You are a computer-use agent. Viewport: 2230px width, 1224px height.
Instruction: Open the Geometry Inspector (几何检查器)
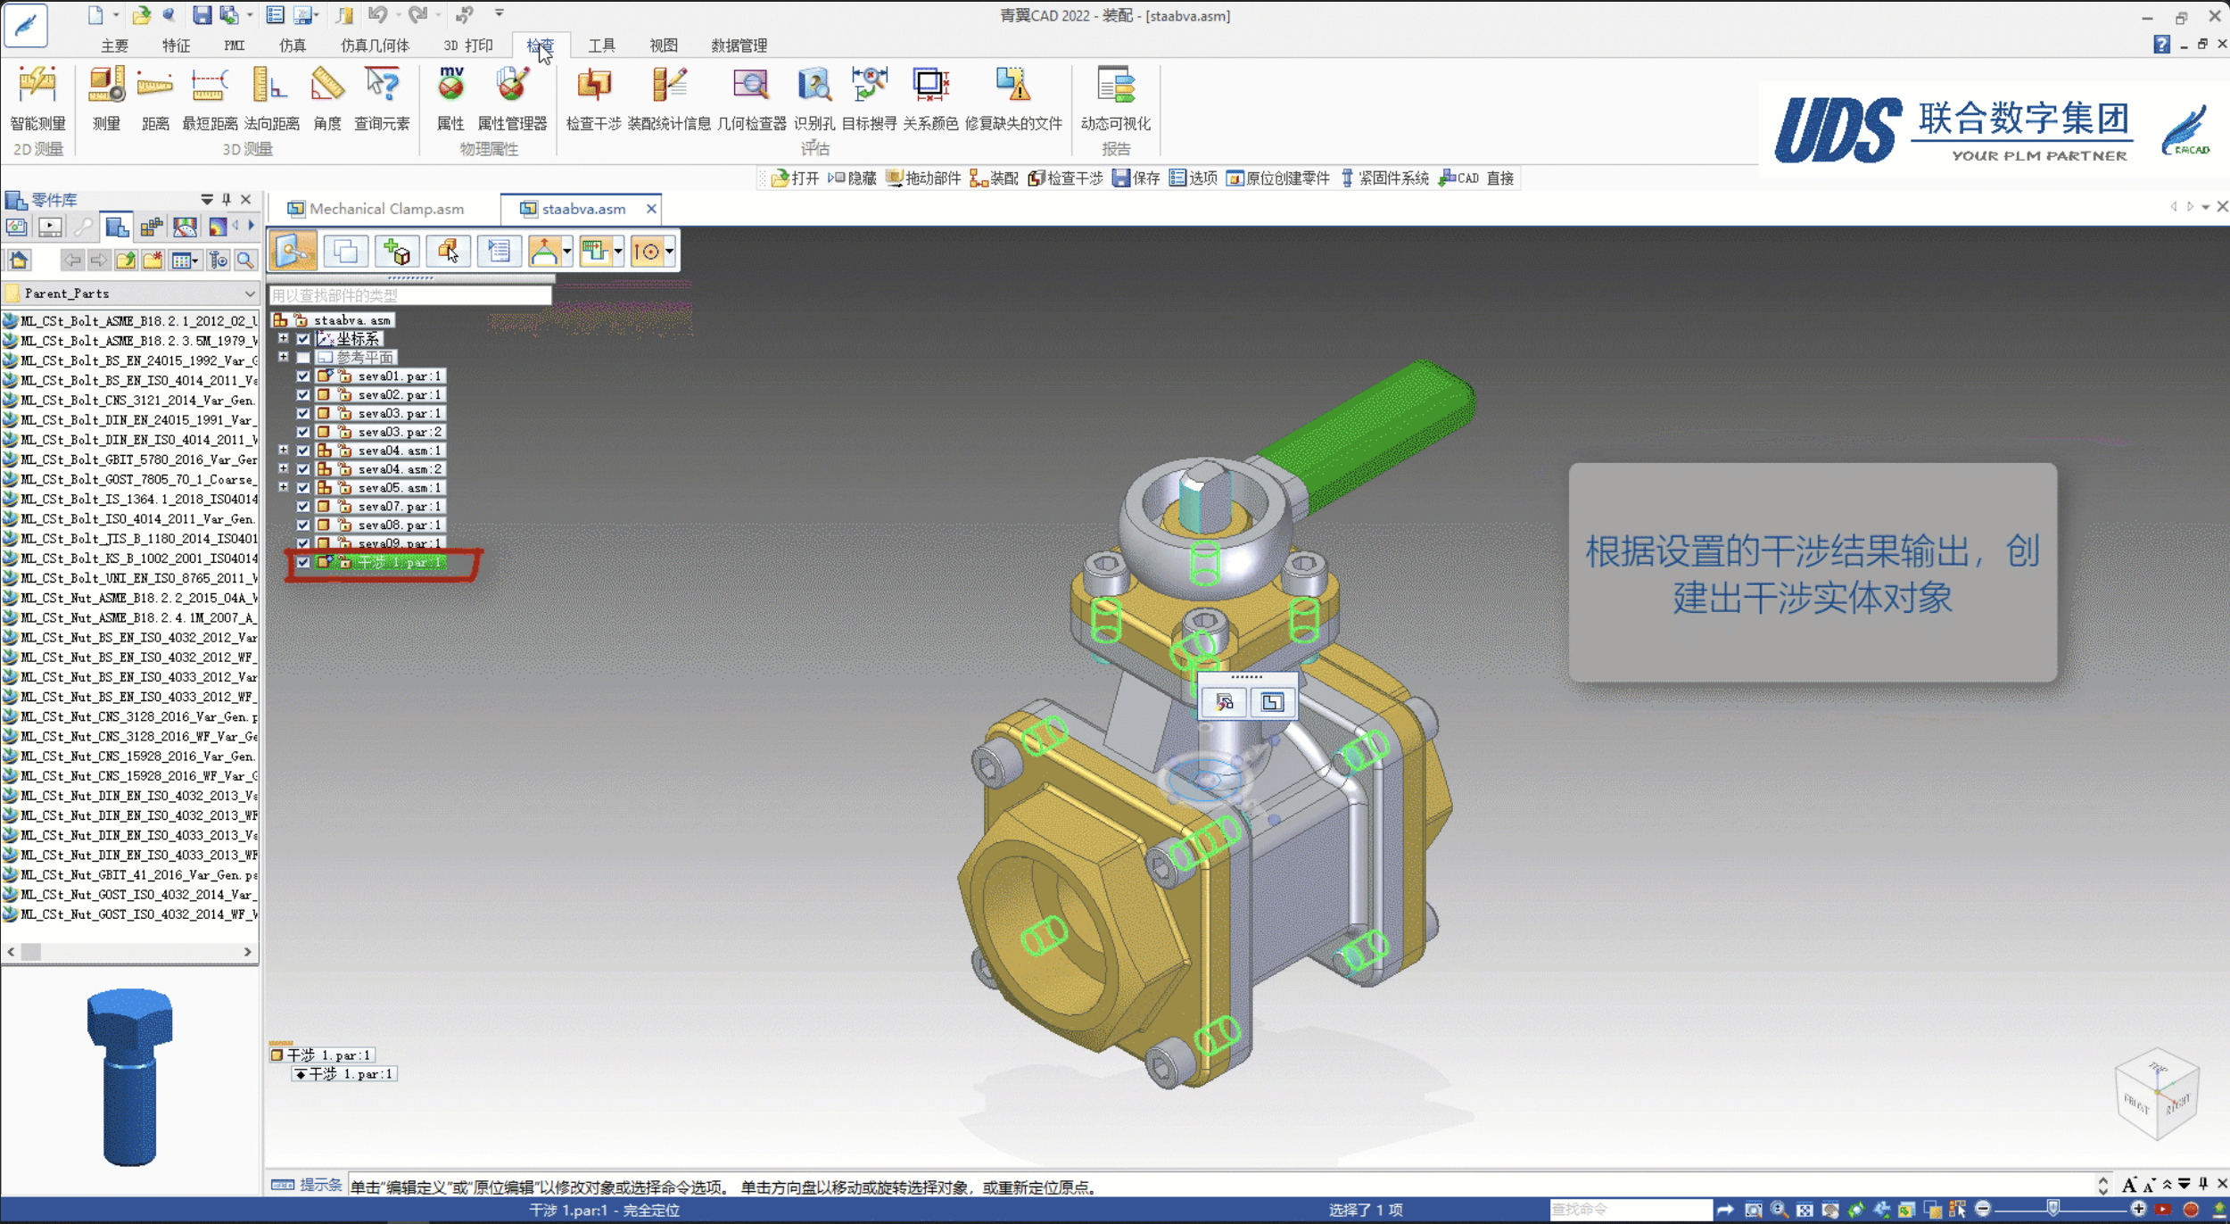click(x=751, y=99)
